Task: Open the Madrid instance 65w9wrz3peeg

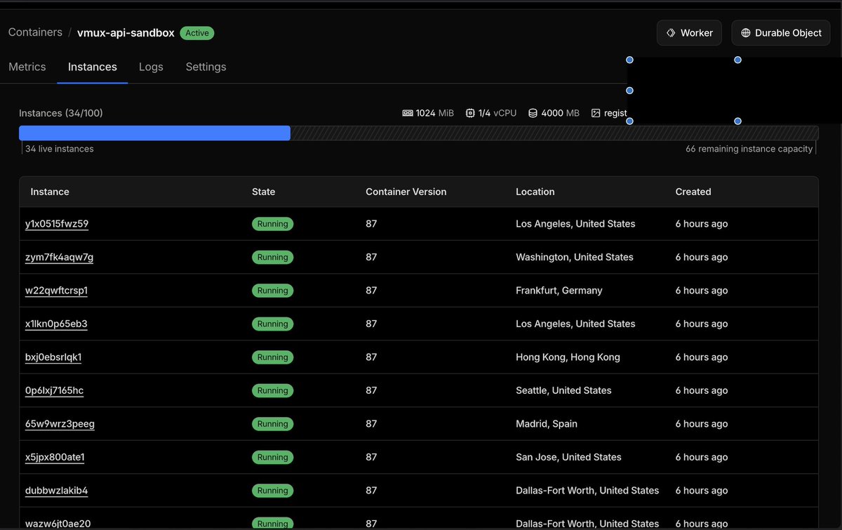Action: [60, 424]
